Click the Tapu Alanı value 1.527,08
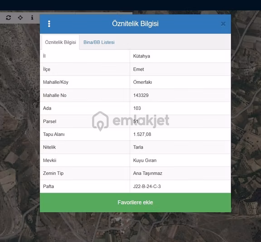Viewport: 261px width, 242px height. point(142,134)
